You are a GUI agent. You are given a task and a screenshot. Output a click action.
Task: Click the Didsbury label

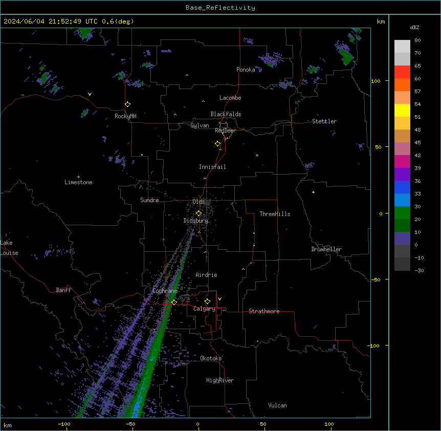point(196,221)
